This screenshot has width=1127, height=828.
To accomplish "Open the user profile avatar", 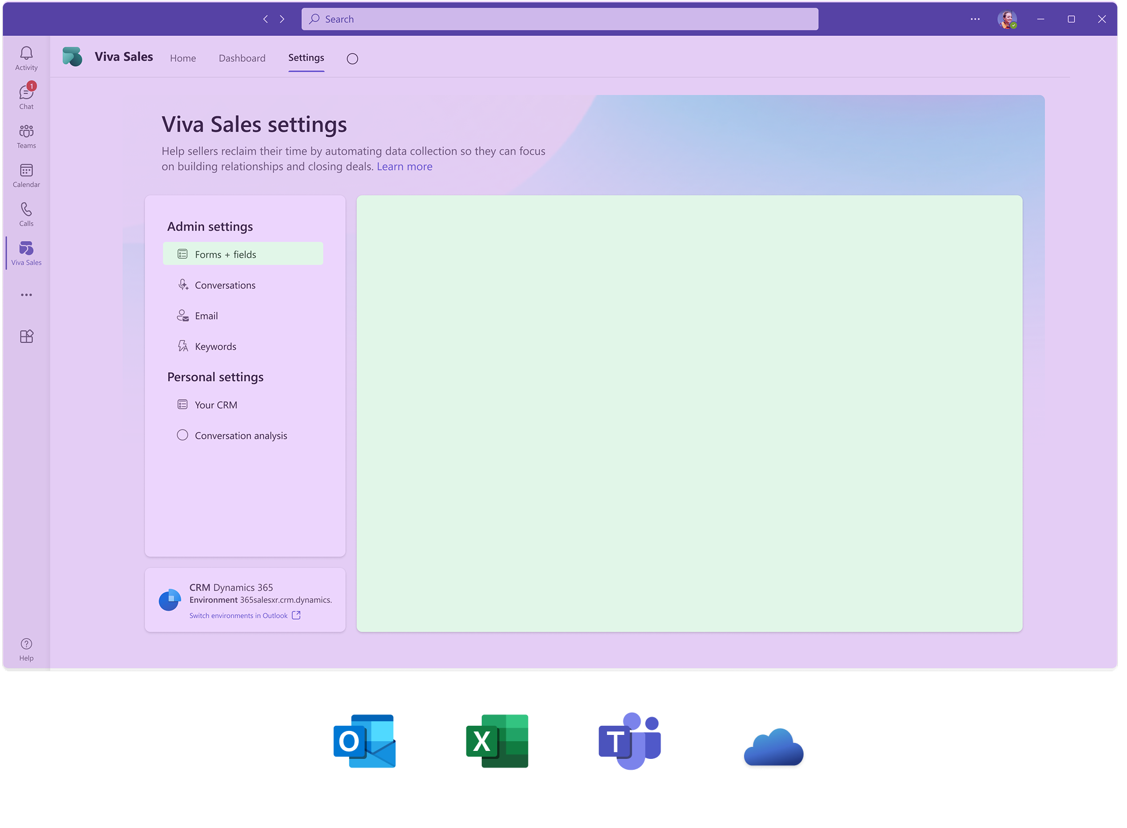I will [x=1007, y=19].
